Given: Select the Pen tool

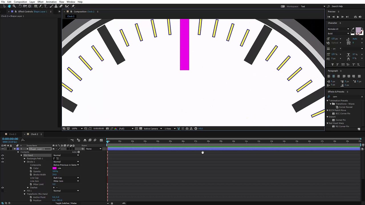Looking at the screenshot, I should click(40, 6).
